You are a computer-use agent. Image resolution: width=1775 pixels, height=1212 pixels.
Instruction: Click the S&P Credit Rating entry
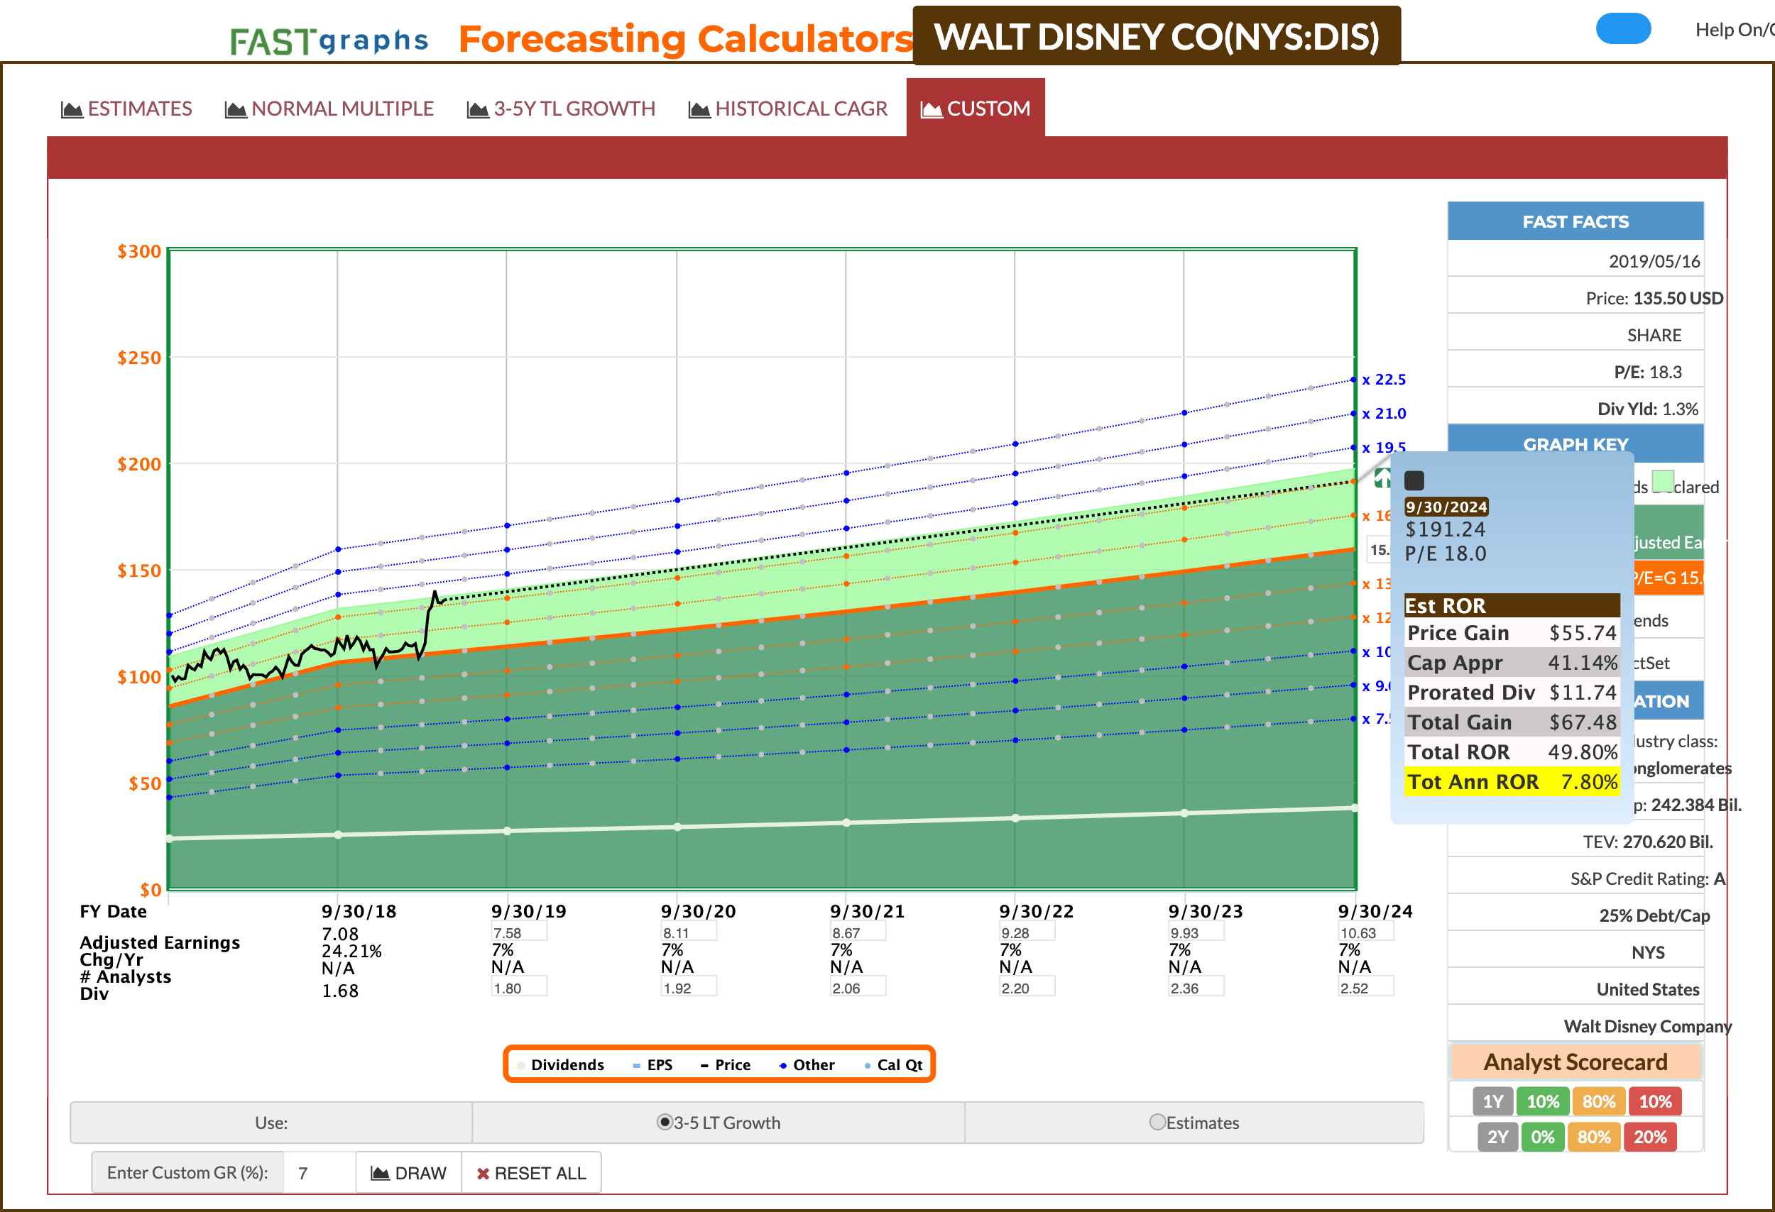pos(1646,878)
